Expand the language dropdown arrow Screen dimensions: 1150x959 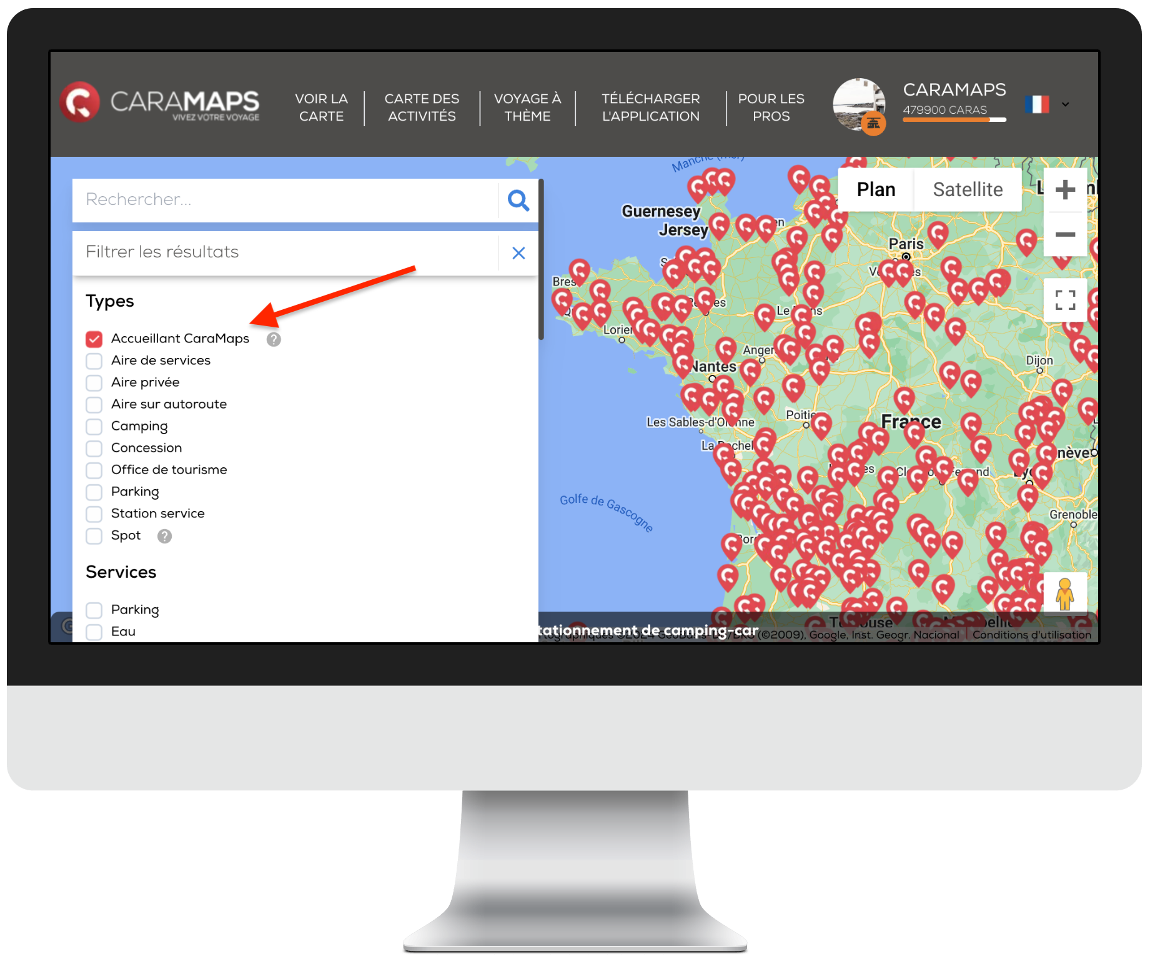coord(1066,104)
